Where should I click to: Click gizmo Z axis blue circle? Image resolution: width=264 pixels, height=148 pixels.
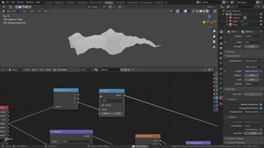(209, 16)
